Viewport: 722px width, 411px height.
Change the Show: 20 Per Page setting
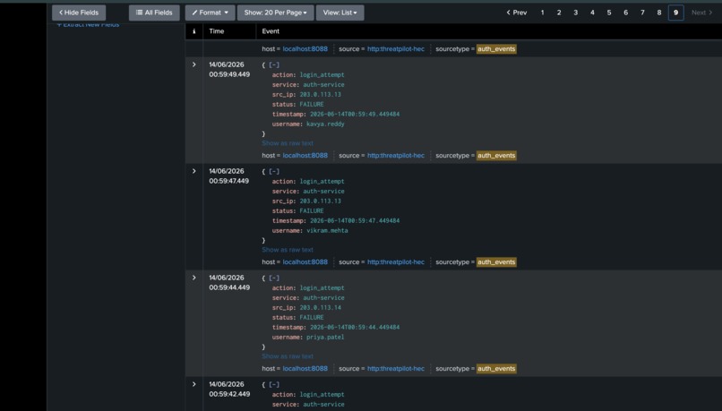[275, 13]
